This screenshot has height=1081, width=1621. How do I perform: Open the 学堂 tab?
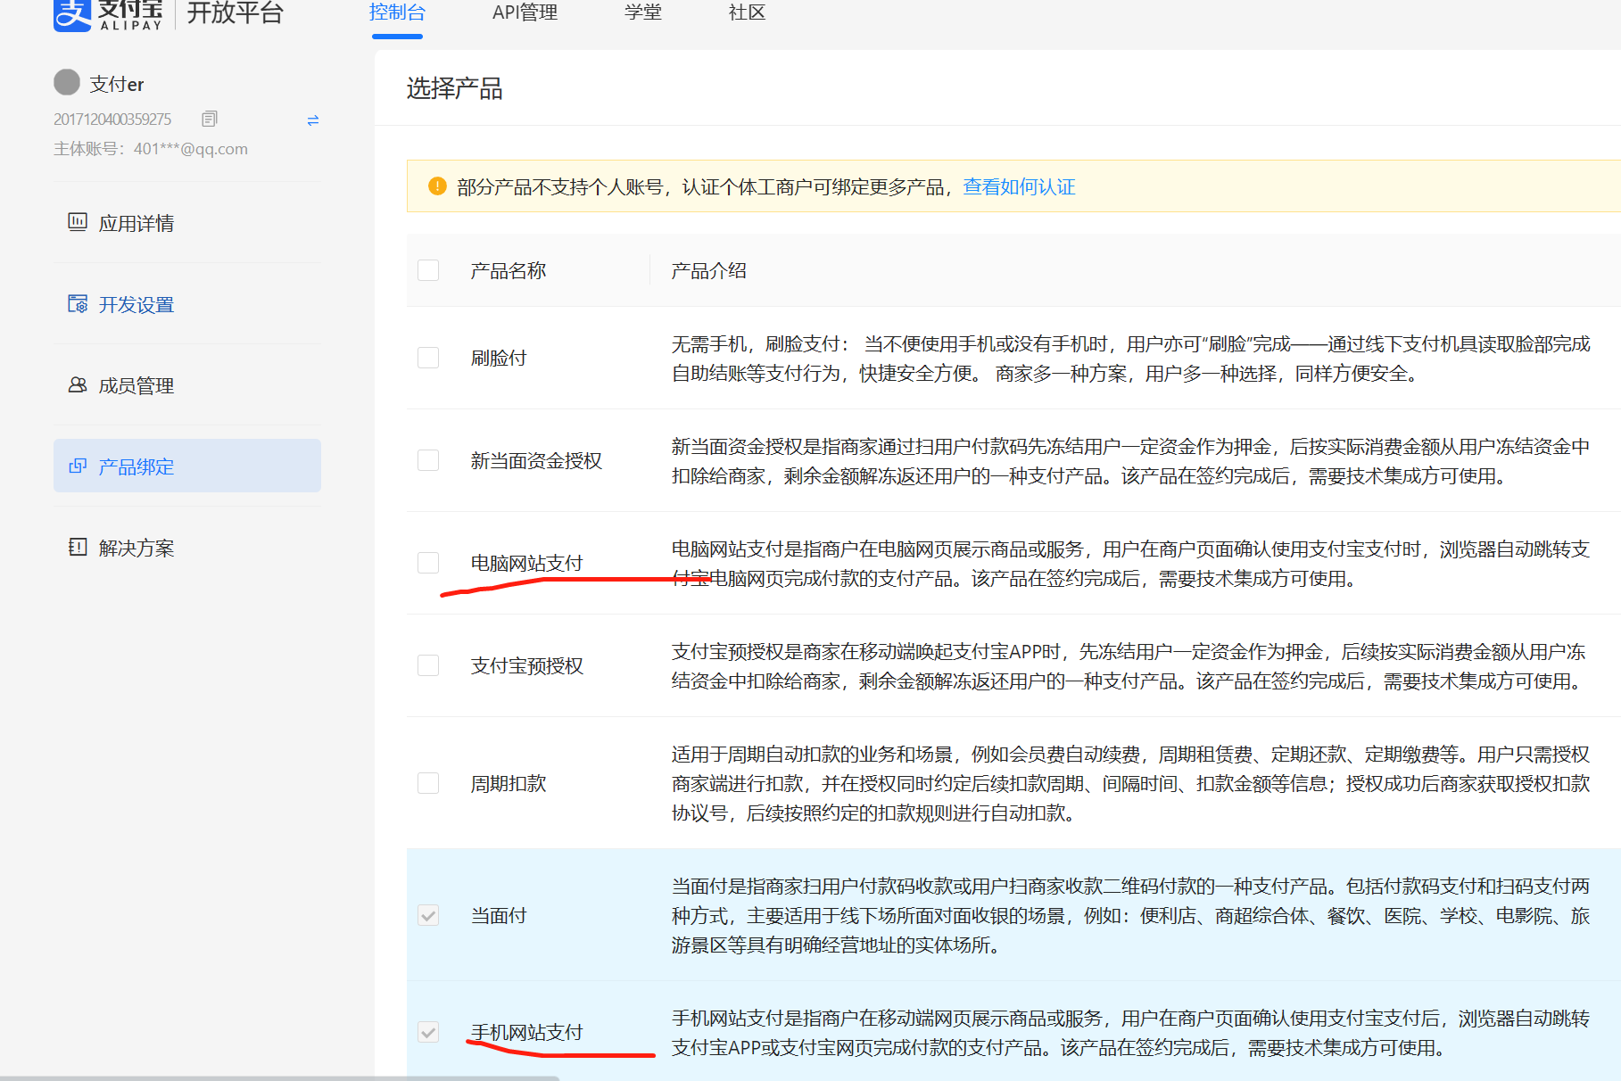click(x=643, y=12)
